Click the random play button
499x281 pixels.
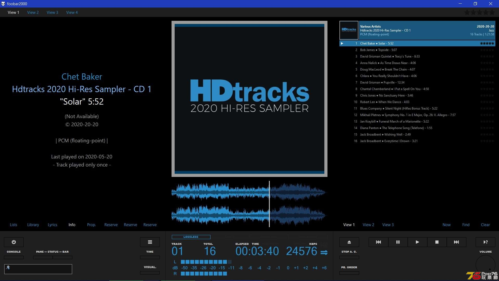coord(485,242)
